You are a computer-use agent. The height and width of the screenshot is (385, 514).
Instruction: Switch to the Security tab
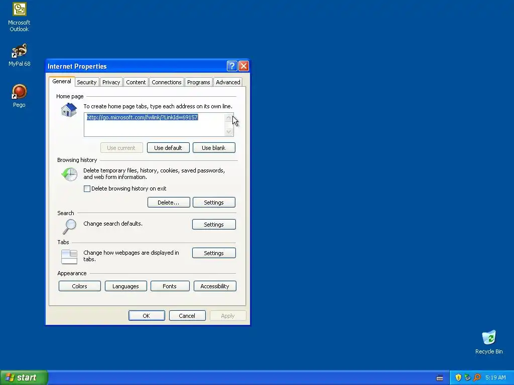86,82
